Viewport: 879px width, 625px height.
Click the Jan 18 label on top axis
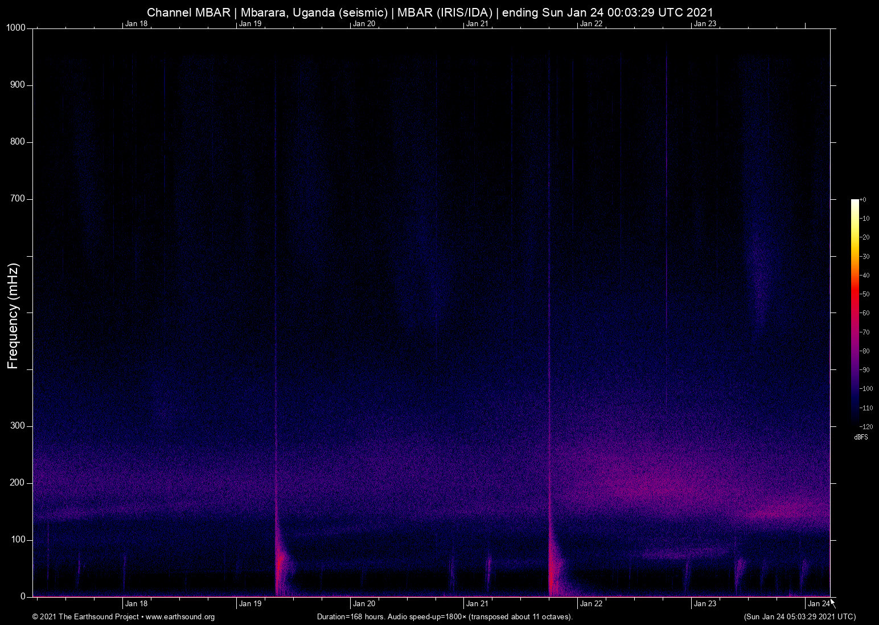[135, 24]
